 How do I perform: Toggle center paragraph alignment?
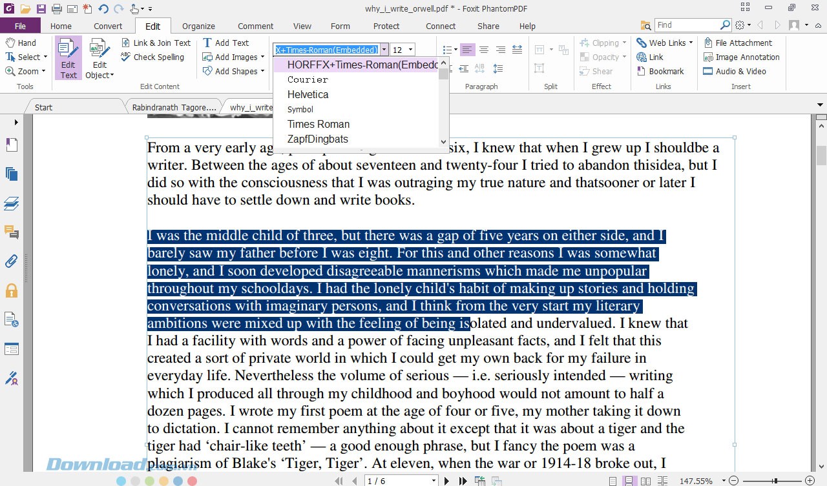coord(483,50)
